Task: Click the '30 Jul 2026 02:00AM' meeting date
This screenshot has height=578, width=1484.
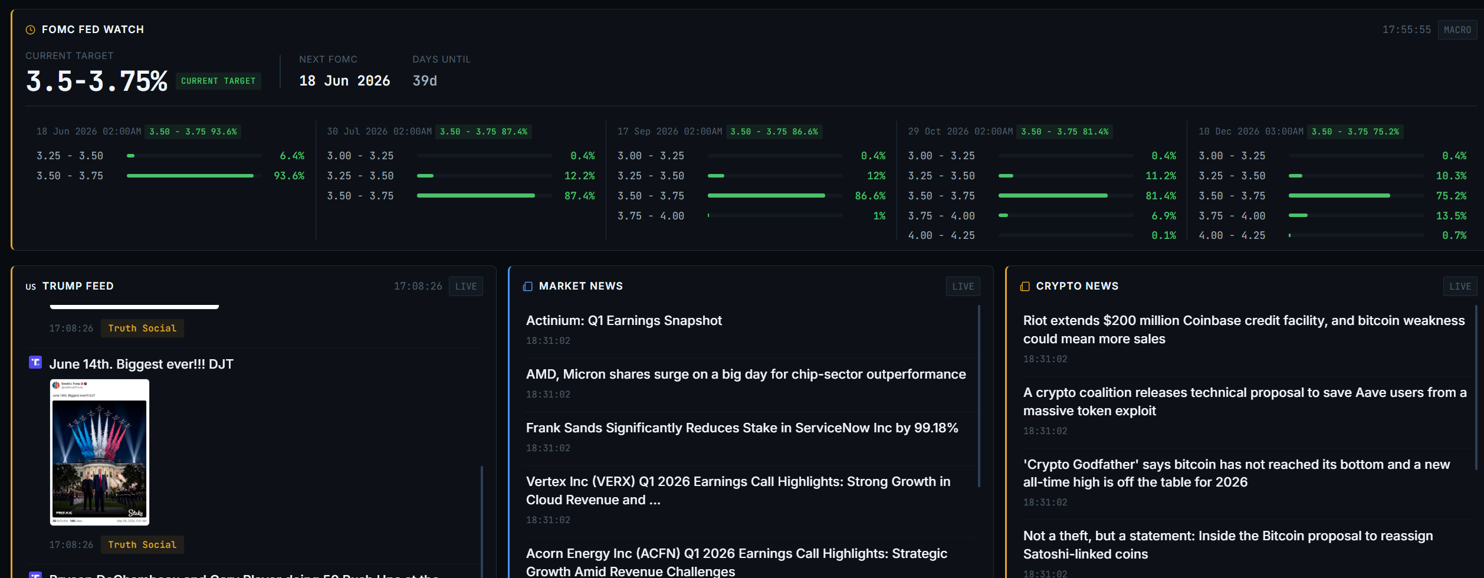Action: pyautogui.click(x=379, y=132)
